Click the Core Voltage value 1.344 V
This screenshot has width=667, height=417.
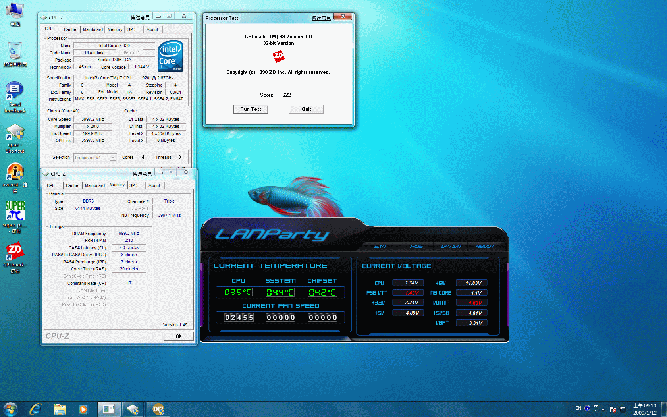coord(142,67)
